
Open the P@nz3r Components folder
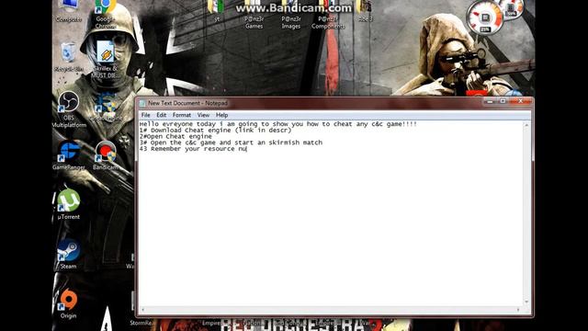[x=328, y=15]
